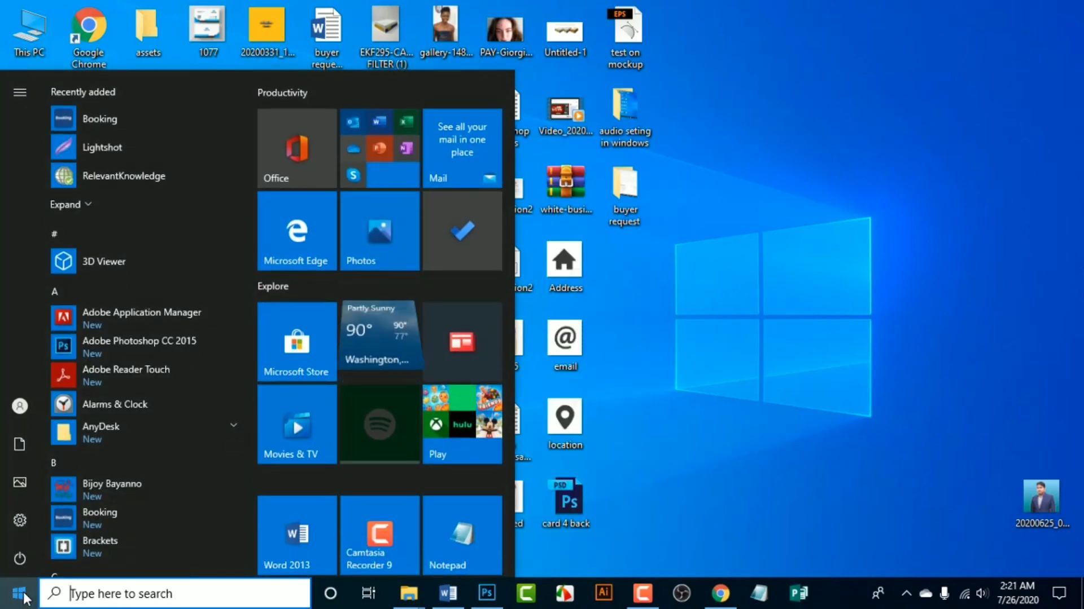Open the To Do checkmark tile
Screen dimensions: 1084x609
462,231
